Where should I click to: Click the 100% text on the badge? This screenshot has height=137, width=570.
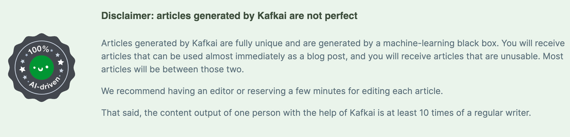click(39, 50)
